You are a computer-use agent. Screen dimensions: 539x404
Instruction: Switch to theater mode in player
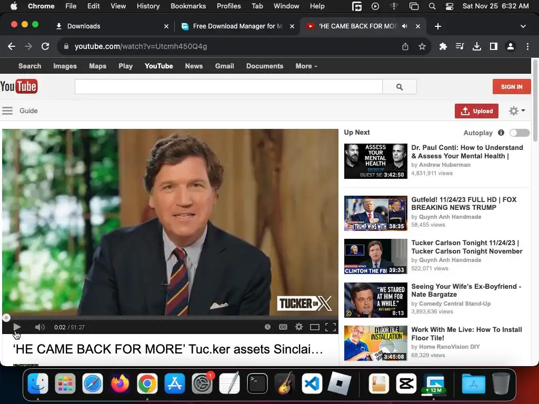click(315, 327)
